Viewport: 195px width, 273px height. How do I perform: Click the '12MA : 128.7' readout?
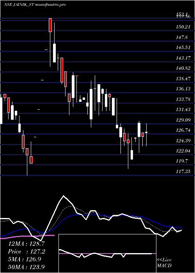point(27,244)
